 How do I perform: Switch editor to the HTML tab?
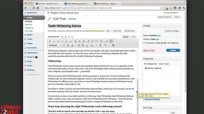click(x=133, y=37)
